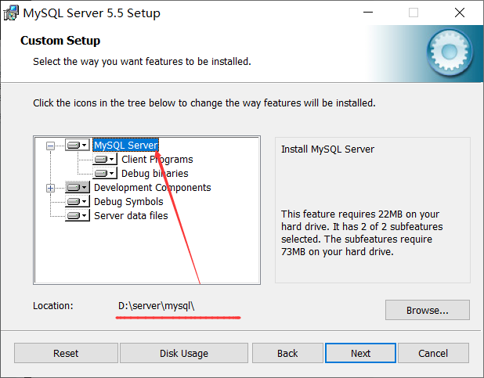Click the D:\server\mysql\ location path

tap(156, 306)
